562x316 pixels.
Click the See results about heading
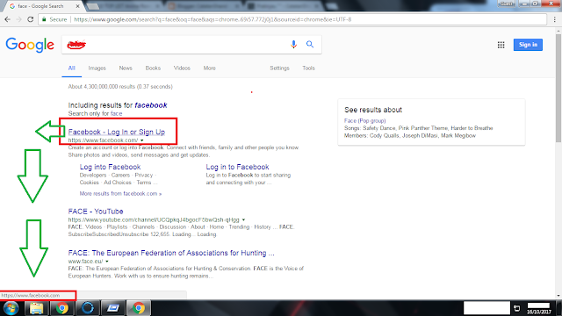click(373, 110)
